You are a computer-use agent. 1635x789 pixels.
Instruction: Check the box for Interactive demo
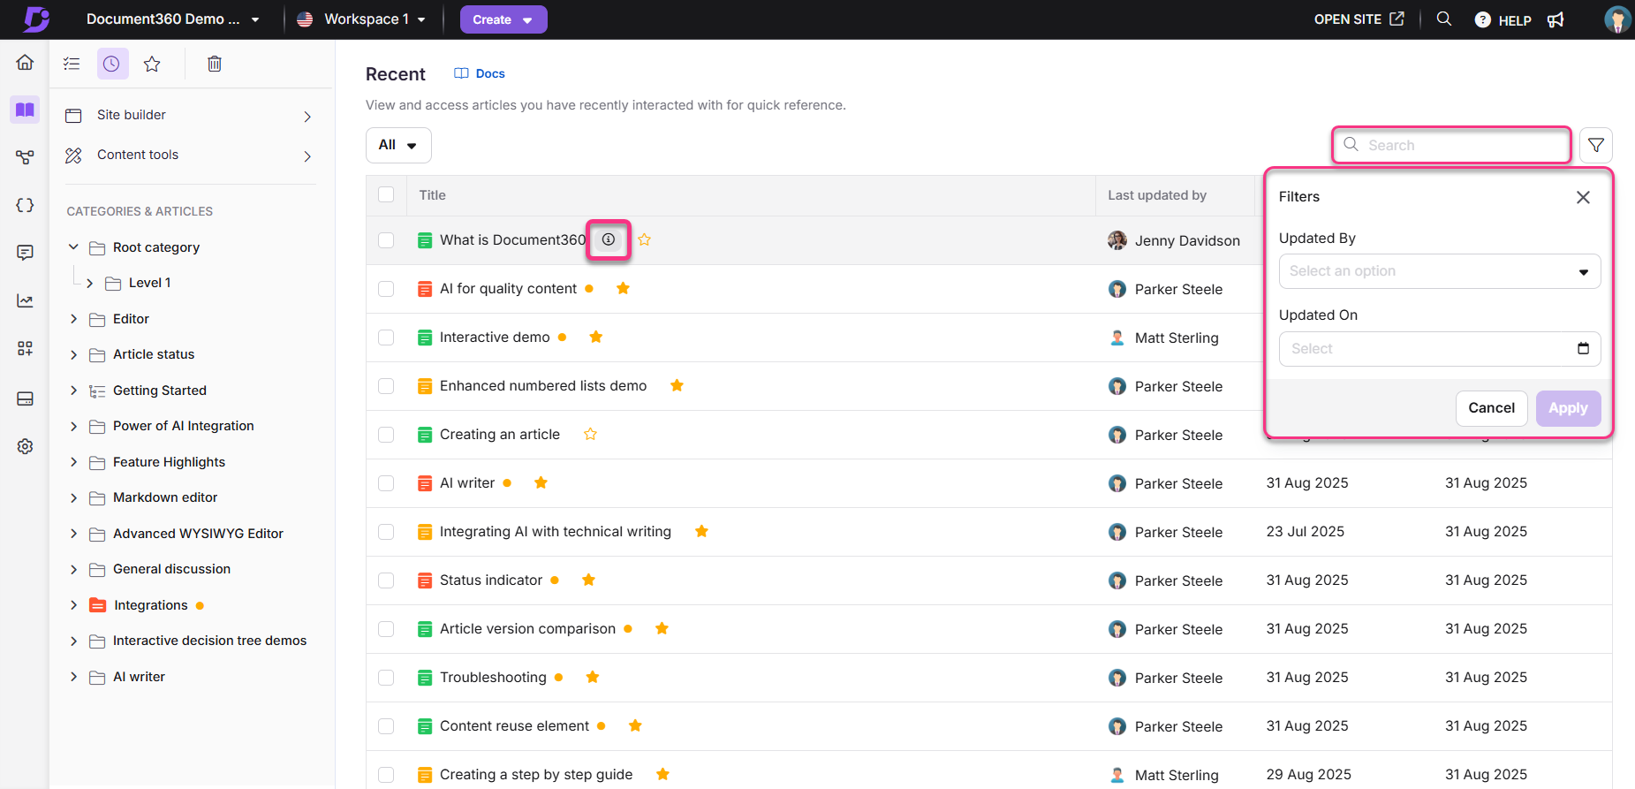click(386, 337)
